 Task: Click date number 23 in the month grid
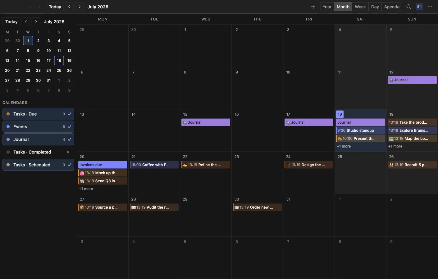click(x=237, y=157)
